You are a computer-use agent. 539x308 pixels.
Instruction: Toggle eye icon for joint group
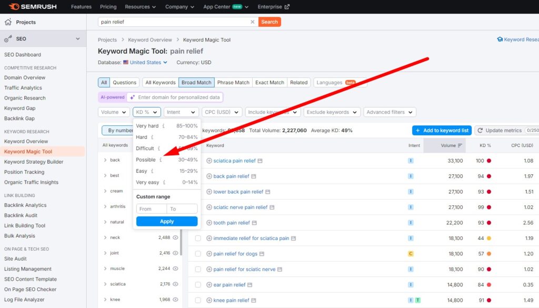[175, 253]
